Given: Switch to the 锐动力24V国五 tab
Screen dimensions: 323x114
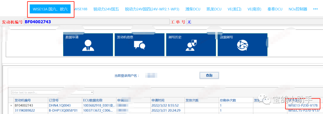Looking at the screenshot, I should [x=106, y=9].
